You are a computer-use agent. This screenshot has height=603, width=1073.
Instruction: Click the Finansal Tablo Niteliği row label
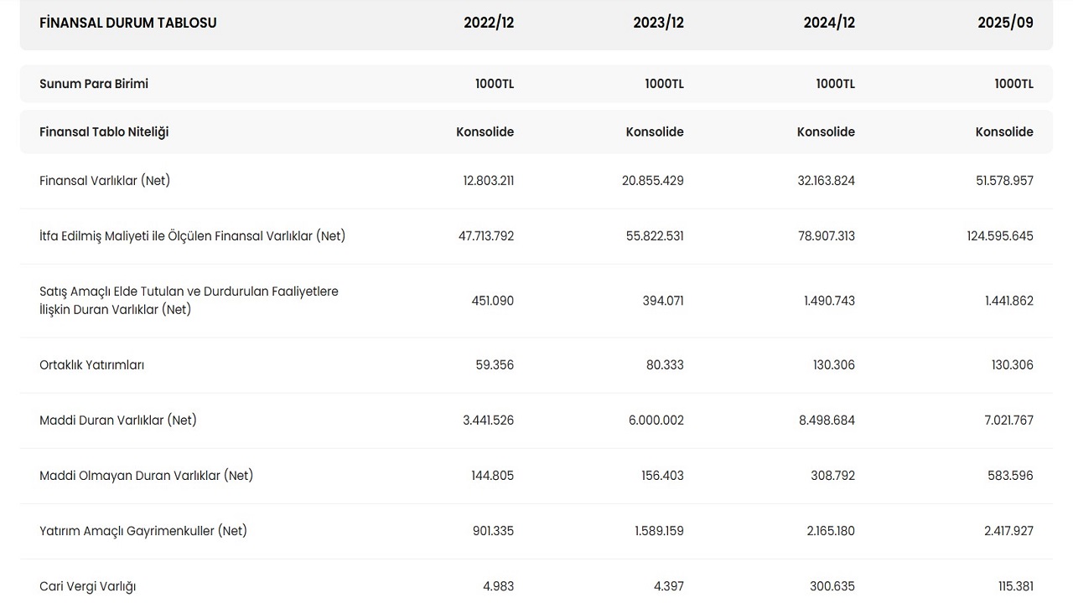(104, 131)
